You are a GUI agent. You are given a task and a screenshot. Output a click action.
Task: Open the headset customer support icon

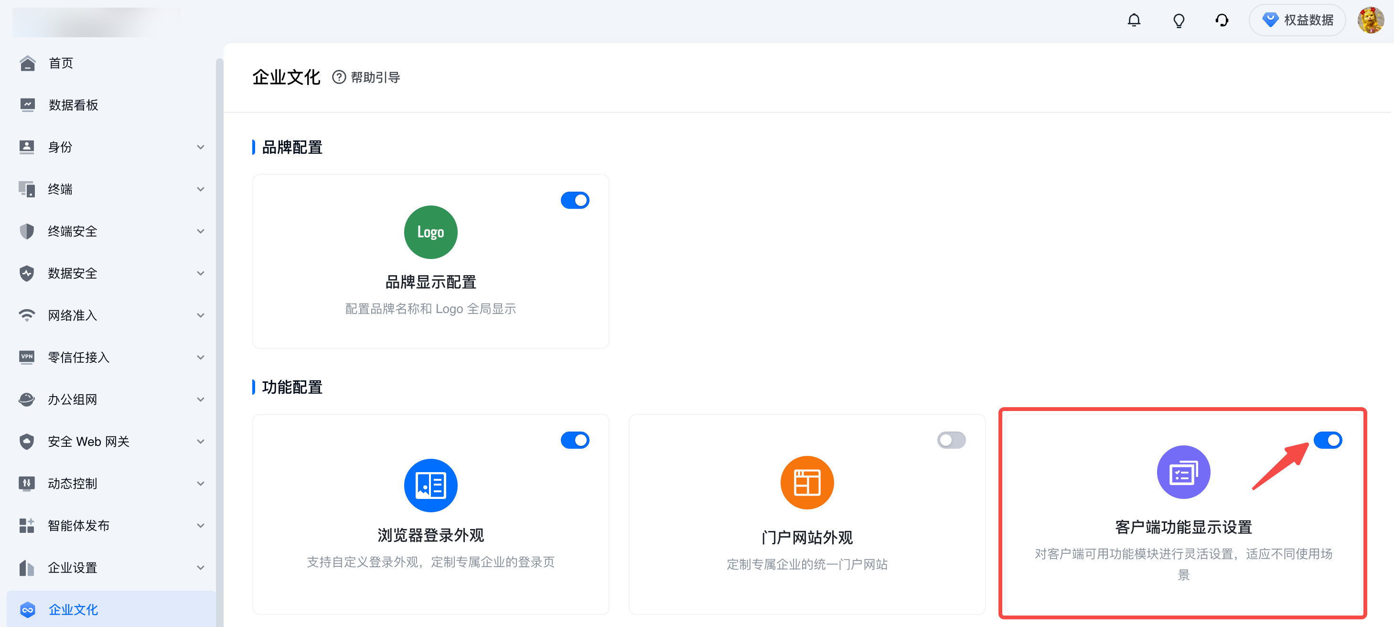(1222, 21)
